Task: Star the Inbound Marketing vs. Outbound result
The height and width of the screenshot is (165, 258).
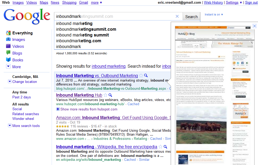Action: pyautogui.click(x=141, y=76)
